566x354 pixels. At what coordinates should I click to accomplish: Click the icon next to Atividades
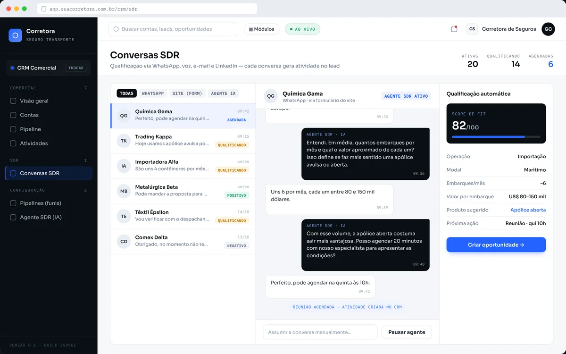(13, 143)
